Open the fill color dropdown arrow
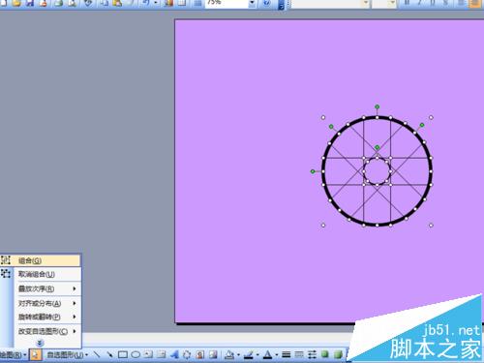 click(x=238, y=355)
